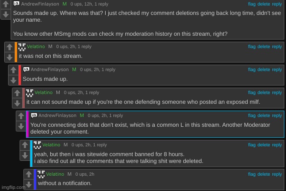Open Velatino's profile from the "sitewide comment banned" comment
The width and height of the screenshot is (286, 191).
(x=52, y=145)
